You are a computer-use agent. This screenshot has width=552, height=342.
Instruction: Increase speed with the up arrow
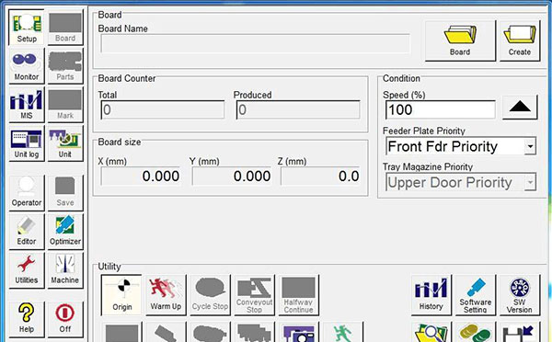[x=520, y=108]
